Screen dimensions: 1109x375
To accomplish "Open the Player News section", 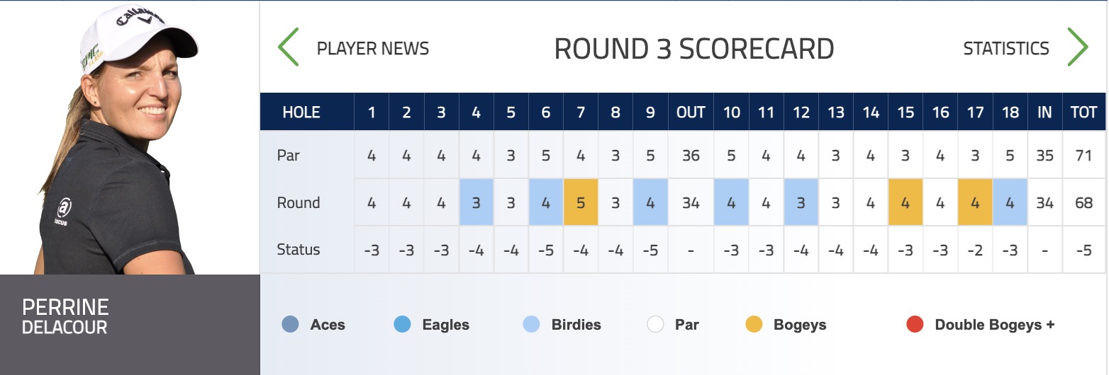I will point(373,49).
